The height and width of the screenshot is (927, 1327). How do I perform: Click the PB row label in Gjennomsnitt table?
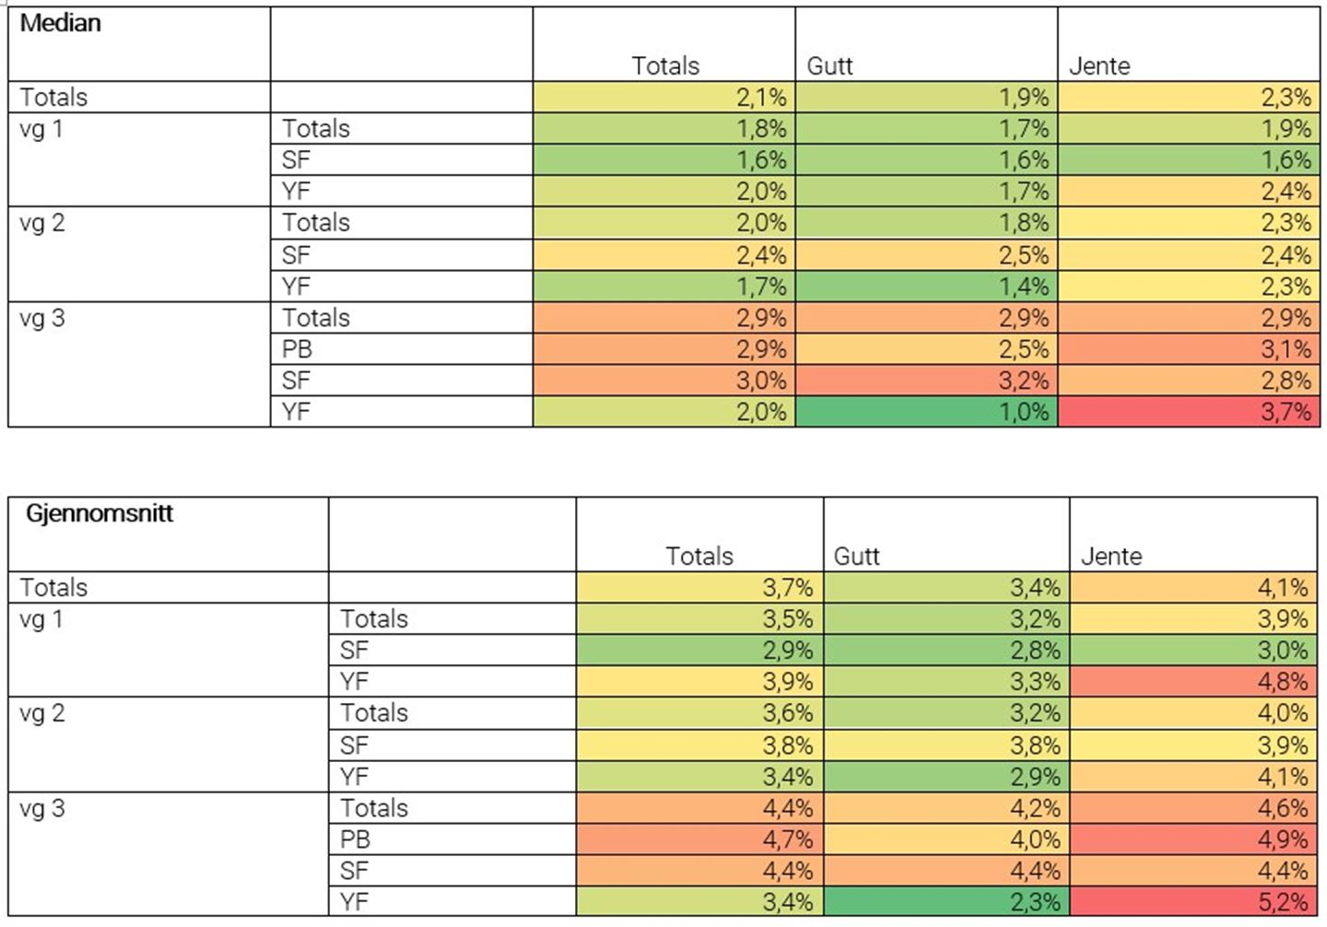coord(355,839)
